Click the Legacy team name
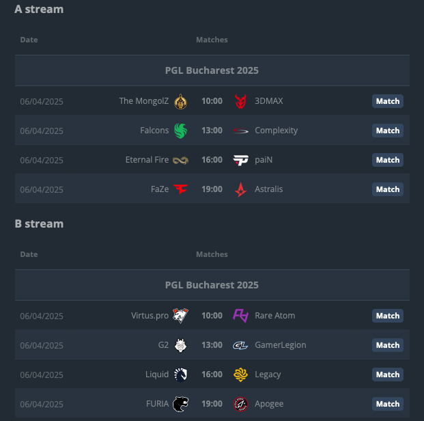 268,375
